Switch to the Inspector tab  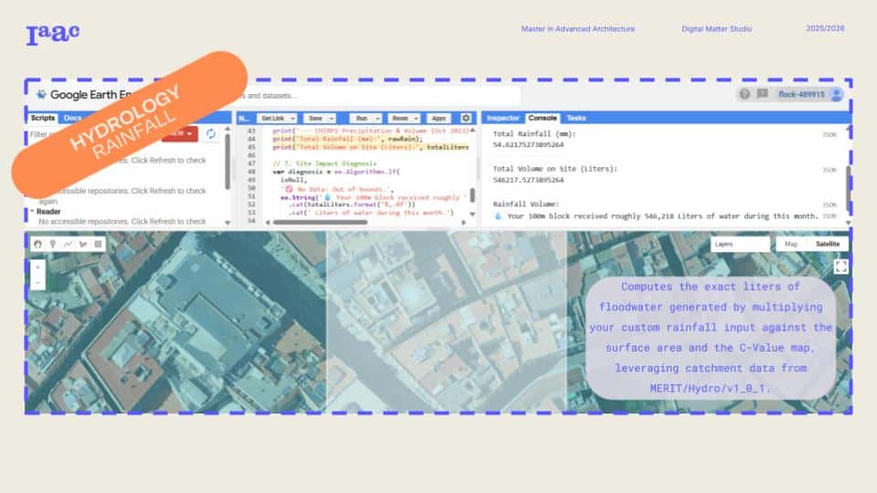click(x=502, y=118)
